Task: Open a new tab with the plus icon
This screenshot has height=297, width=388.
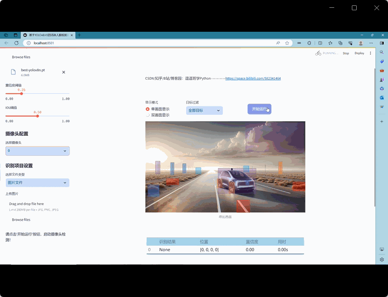Action: (79, 35)
